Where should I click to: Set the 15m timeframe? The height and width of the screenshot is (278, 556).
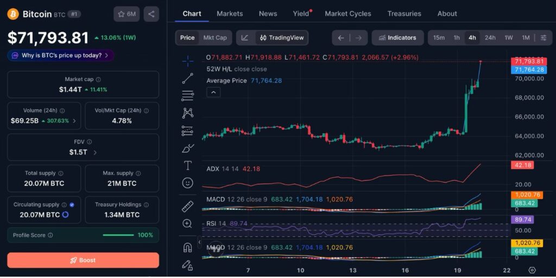coord(439,38)
